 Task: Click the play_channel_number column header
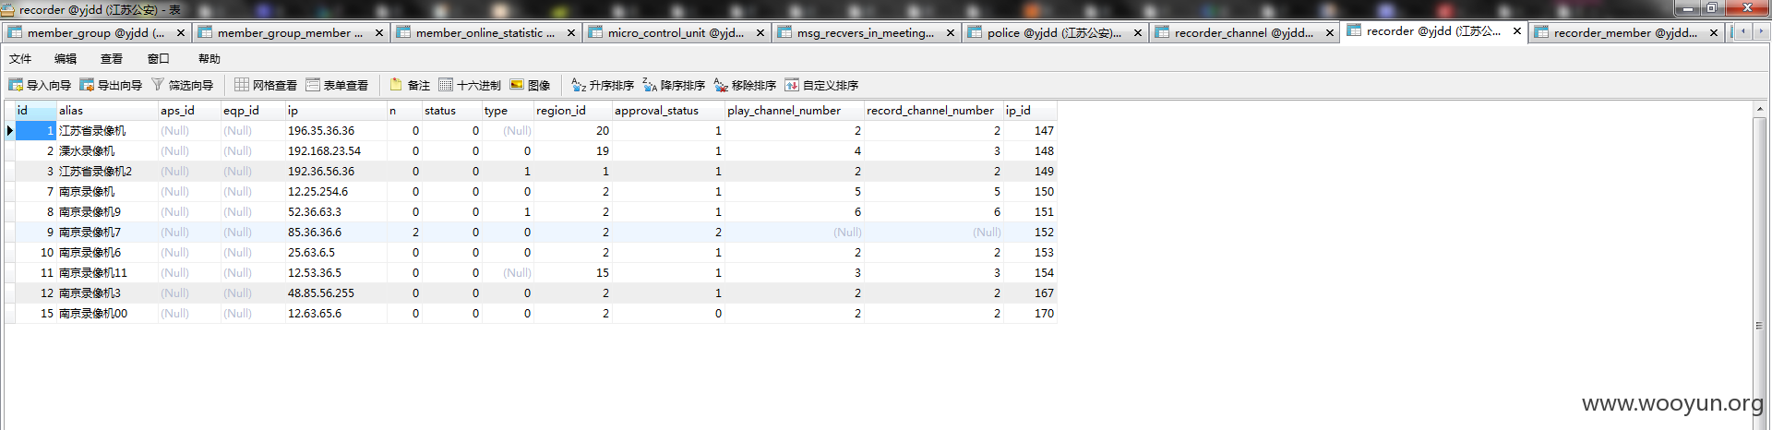(x=795, y=110)
